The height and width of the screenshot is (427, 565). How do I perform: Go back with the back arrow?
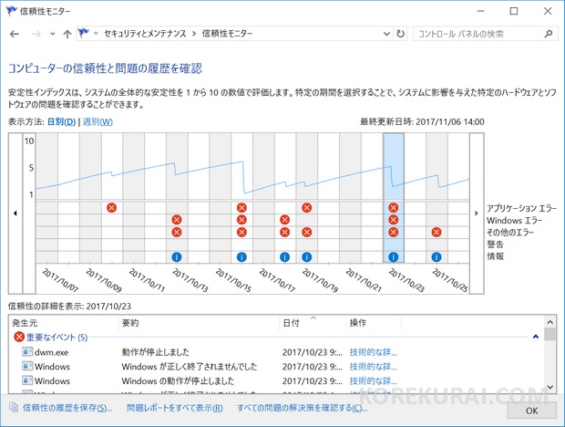pos(15,34)
